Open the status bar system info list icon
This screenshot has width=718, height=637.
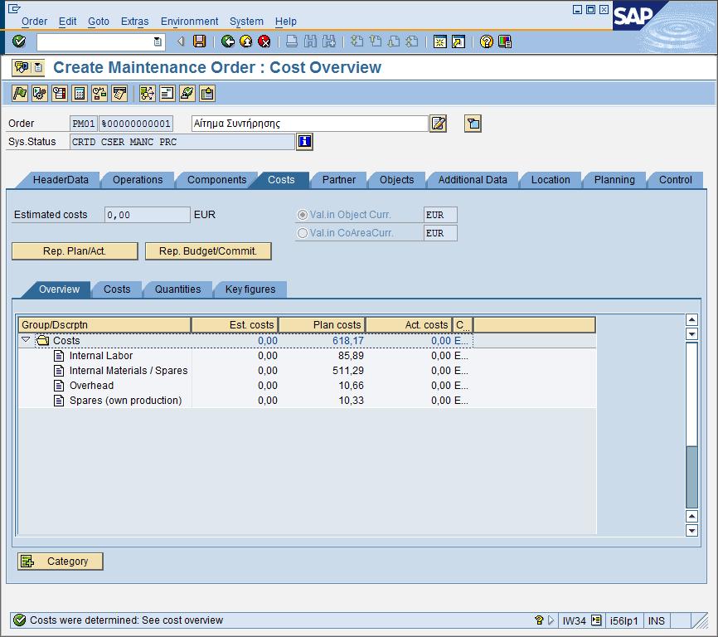596,620
